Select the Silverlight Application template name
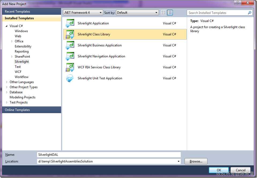 93,23
